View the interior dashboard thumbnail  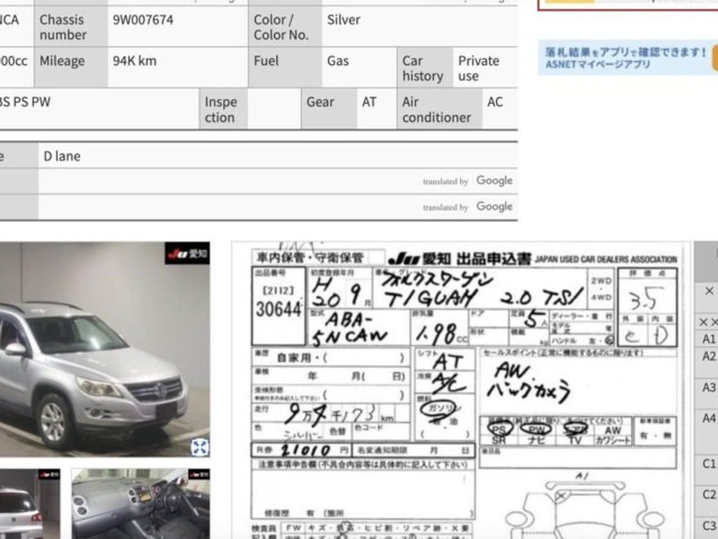[141, 504]
